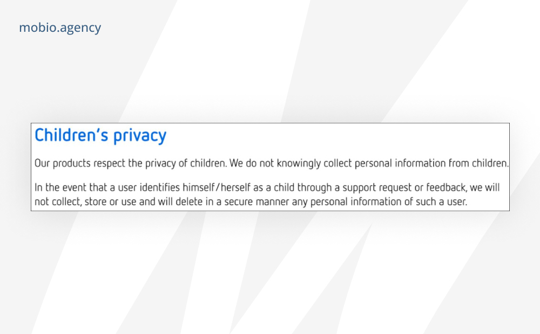540x334 pixels.
Task: Click the word "Children's" in heading
Action: pos(72,134)
